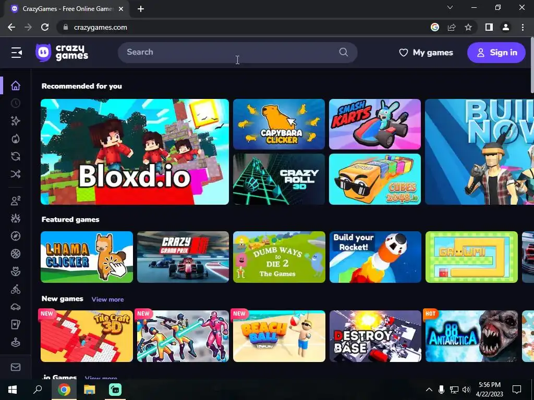The height and width of the screenshot is (400, 534).
Task: Open the Windows notification center
Action: click(x=517, y=390)
